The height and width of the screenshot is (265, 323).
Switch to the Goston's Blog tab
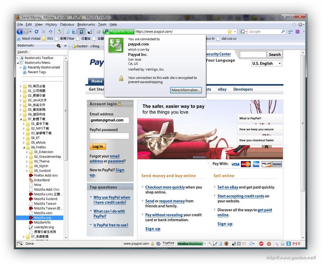86,46
